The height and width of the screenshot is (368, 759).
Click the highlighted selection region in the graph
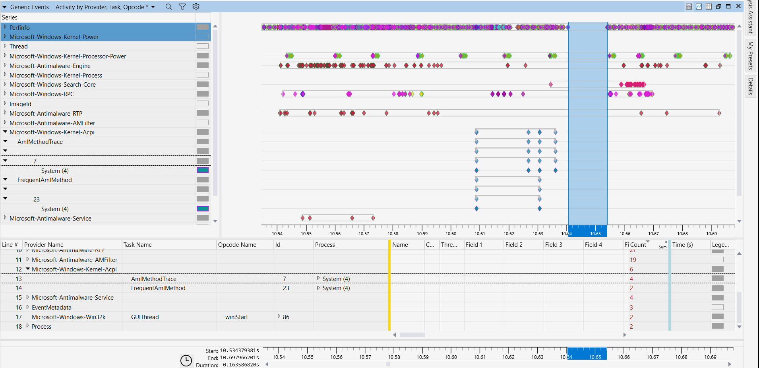pyautogui.click(x=588, y=123)
